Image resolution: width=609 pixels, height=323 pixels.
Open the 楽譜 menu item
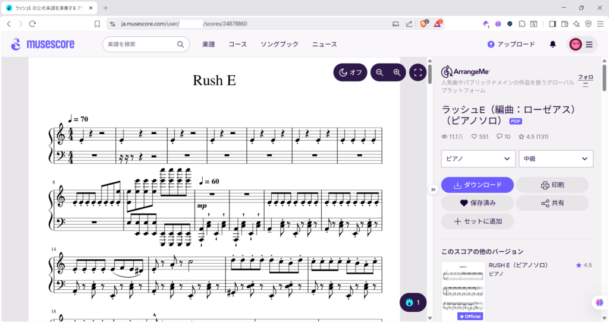point(208,45)
